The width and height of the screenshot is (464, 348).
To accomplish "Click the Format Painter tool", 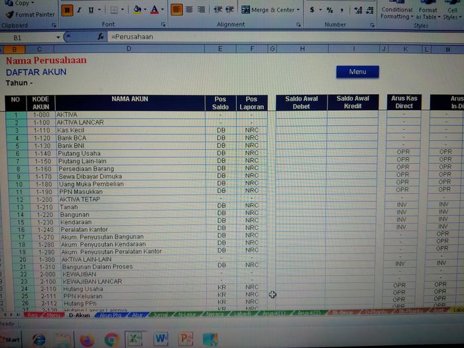I will (30, 14).
